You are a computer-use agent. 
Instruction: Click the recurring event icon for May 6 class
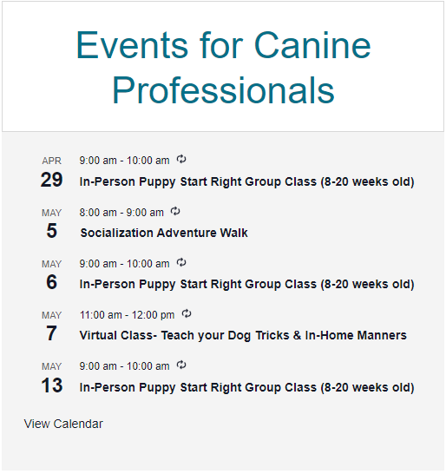pyautogui.click(x=181, y=262)
